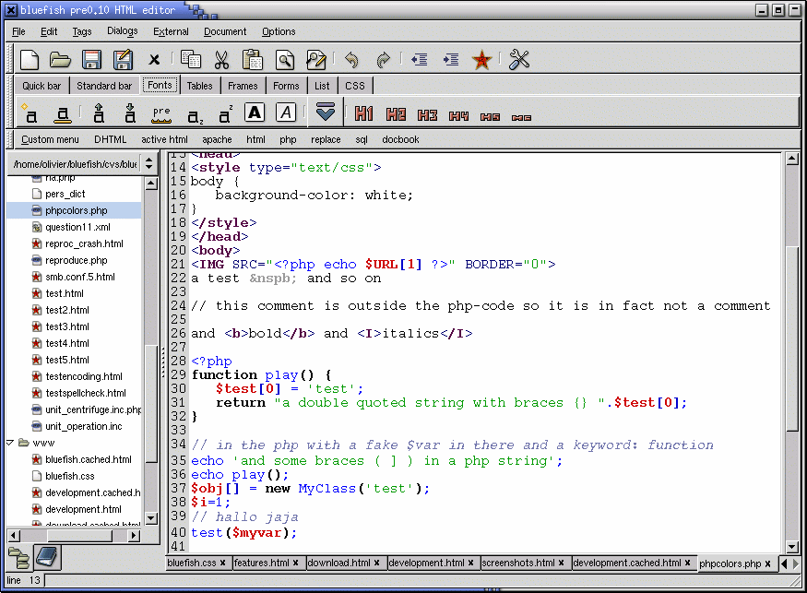807x593 pixels.
Task: Switch to the CSS toolbar tab
Action: tap(354, 86)
